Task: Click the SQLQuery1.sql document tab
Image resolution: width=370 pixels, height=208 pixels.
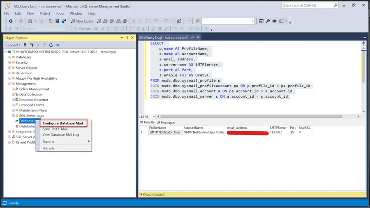Action: click(164, 37)
